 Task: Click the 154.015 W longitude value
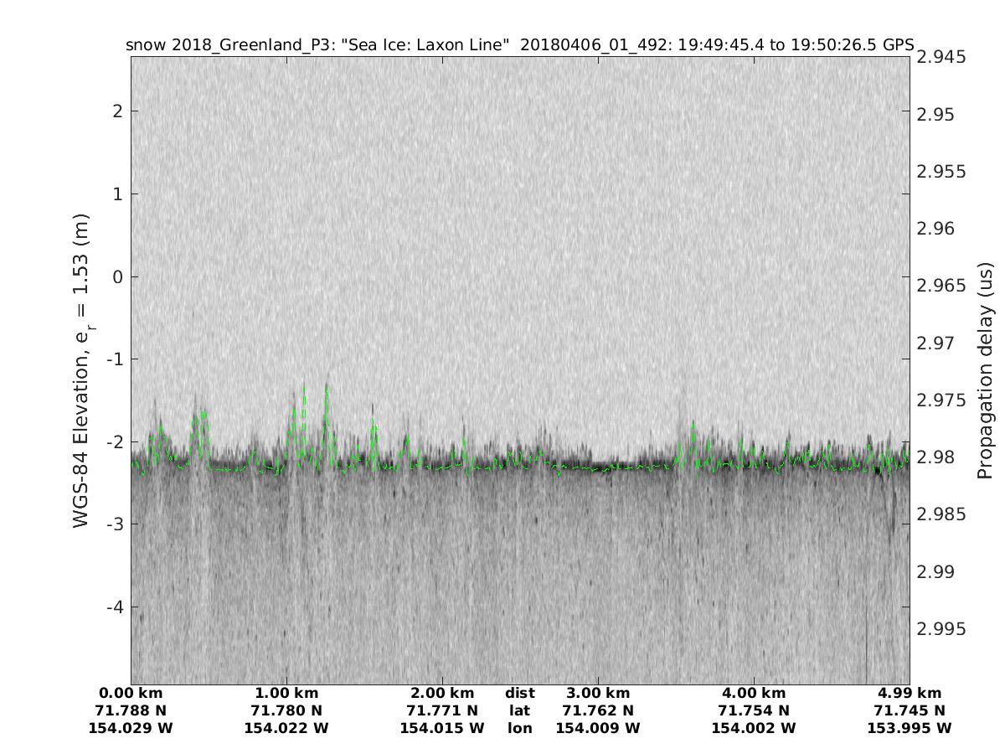click(442, 728)
